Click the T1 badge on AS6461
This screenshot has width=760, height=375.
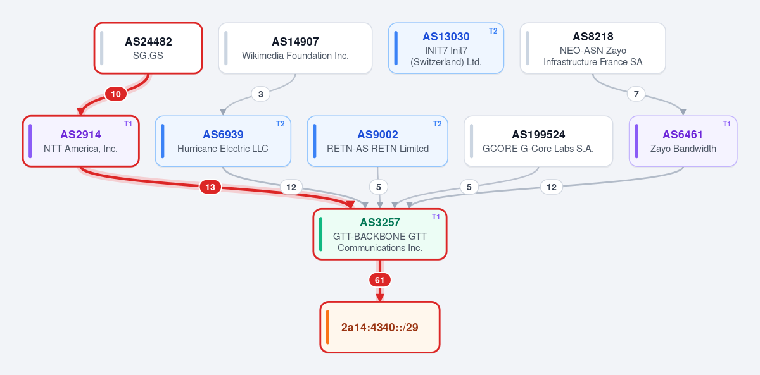[726, 123]
